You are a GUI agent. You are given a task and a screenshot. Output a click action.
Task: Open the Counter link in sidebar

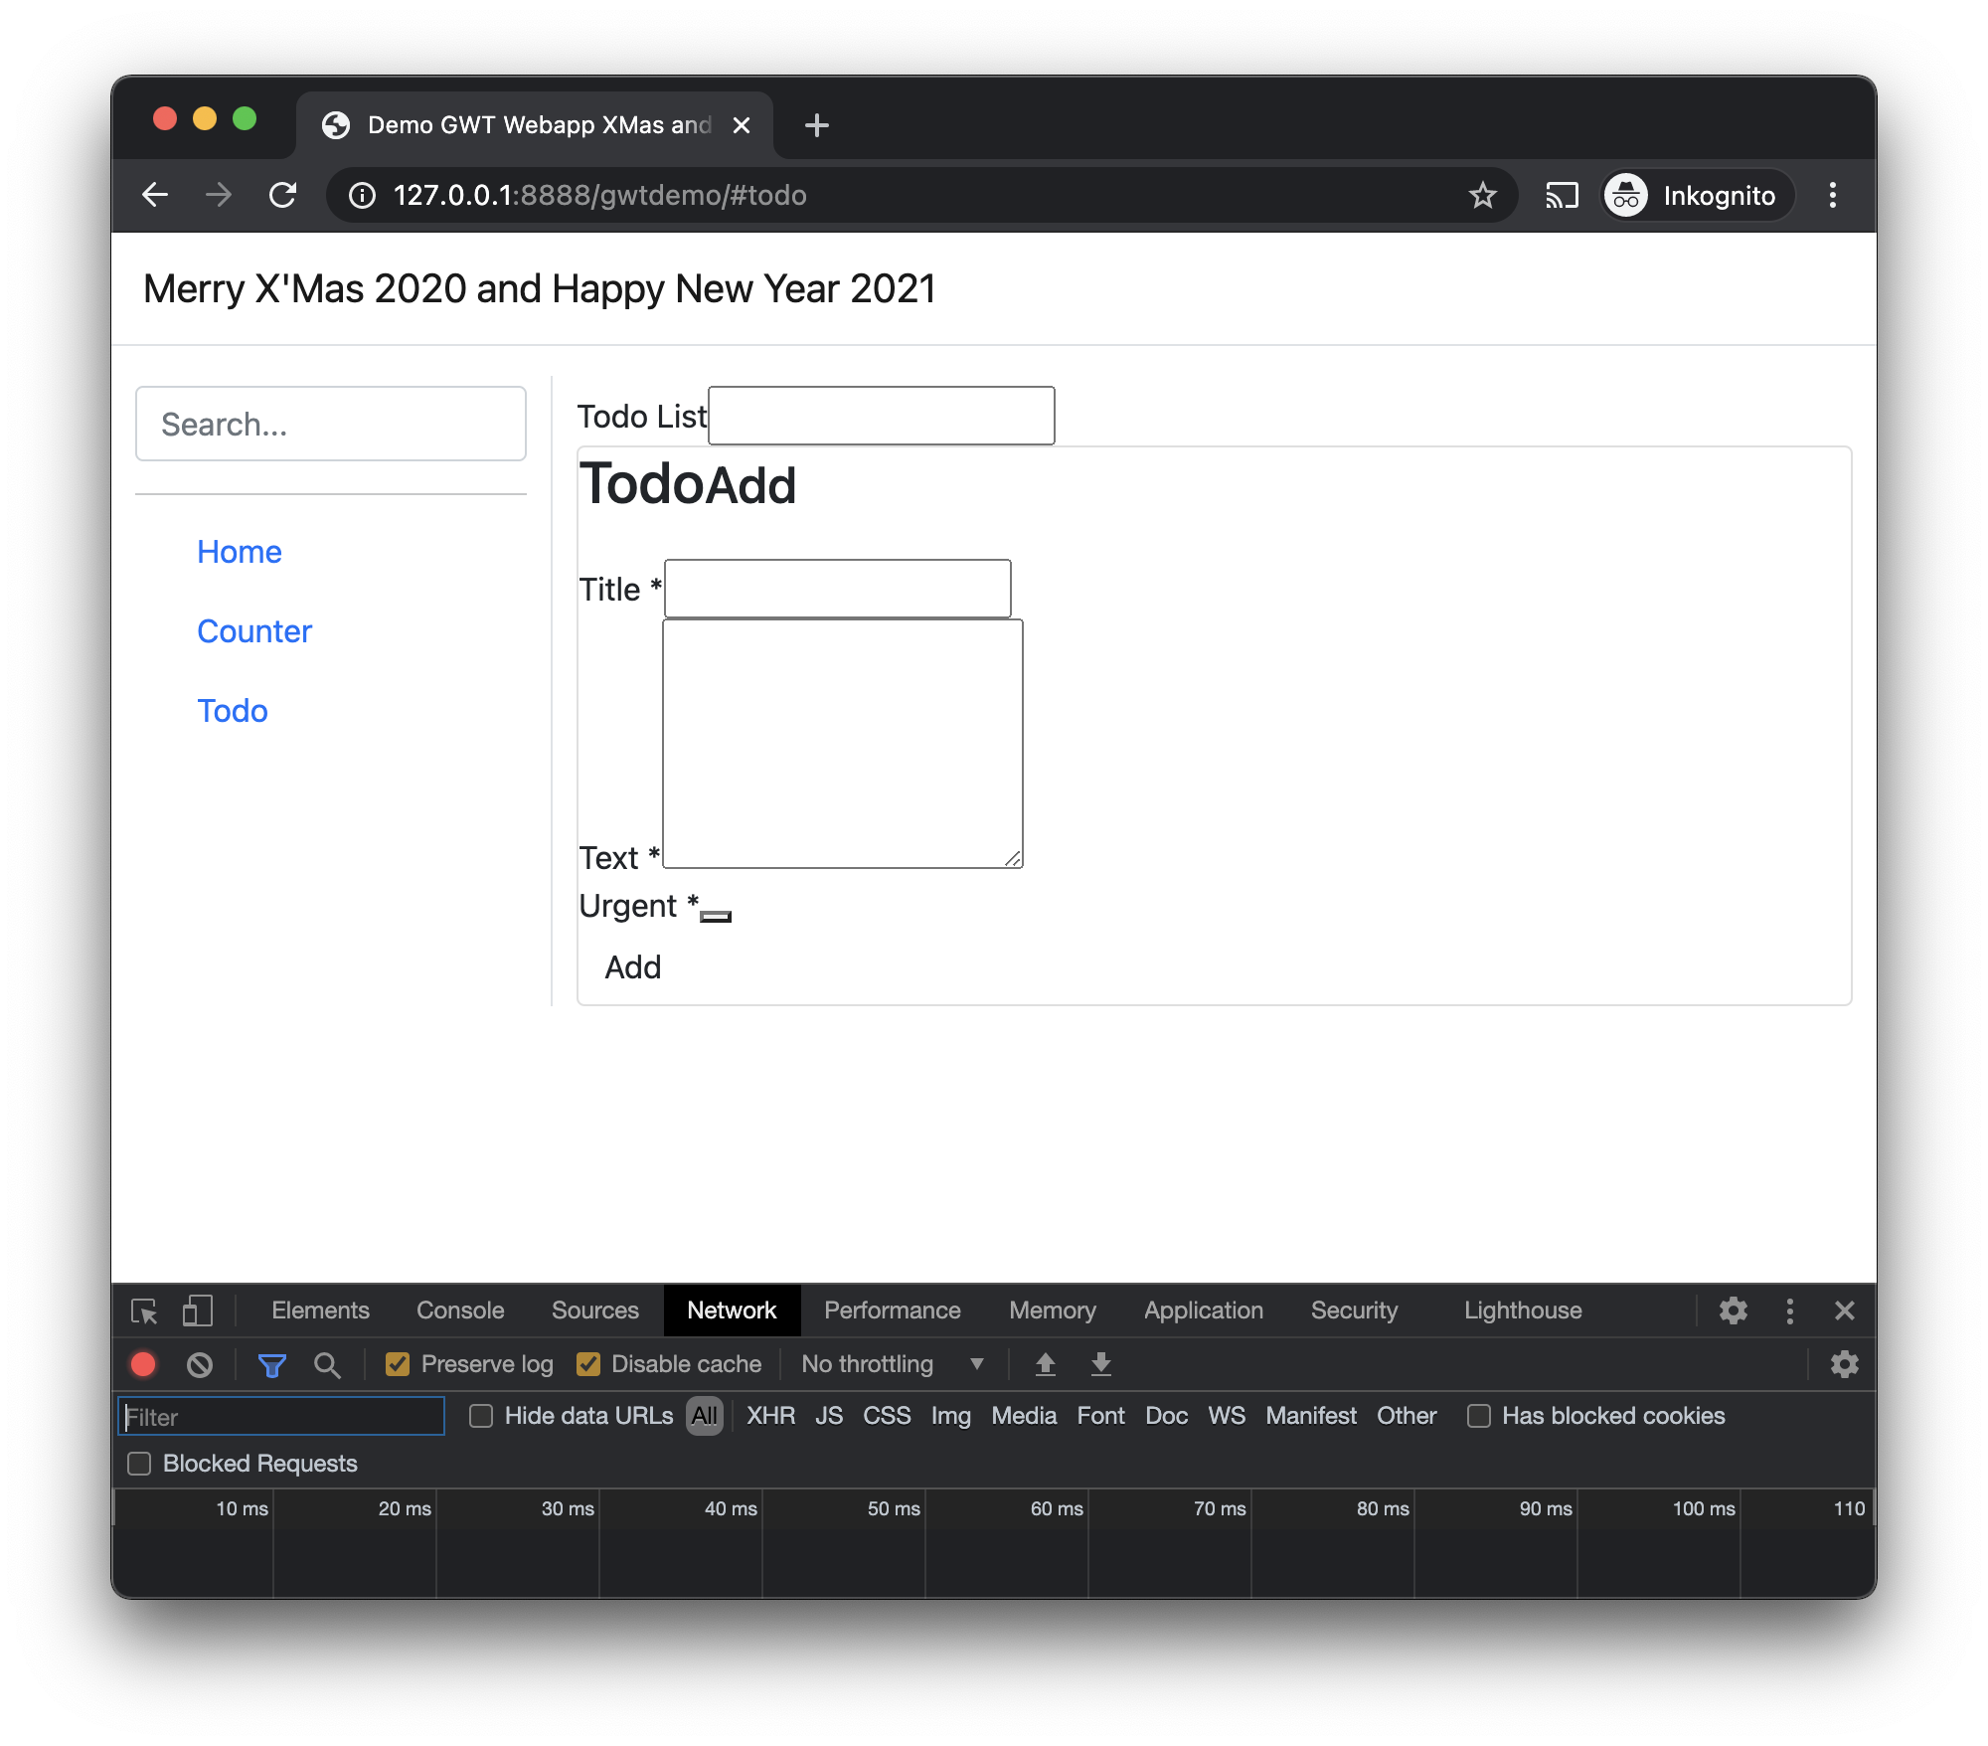coord(254,631)
